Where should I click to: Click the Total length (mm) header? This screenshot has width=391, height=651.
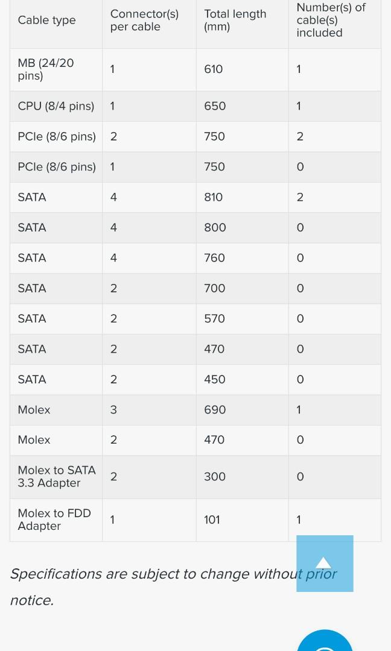point(235,20)
